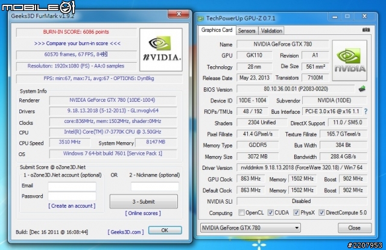Click the Shaders field 2304 Unified
386x250 pixels.
tap(262, 123)
